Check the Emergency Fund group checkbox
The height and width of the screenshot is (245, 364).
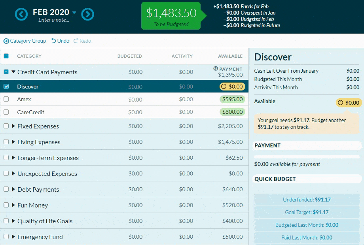[x=6, y=236]
